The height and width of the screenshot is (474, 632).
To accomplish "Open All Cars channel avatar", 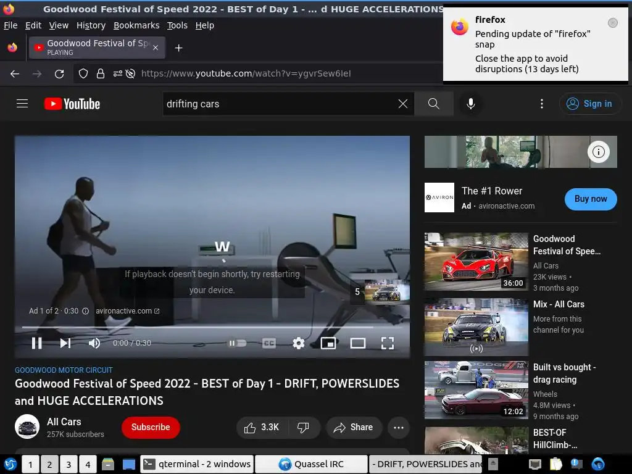I will (x=27, y=426).
